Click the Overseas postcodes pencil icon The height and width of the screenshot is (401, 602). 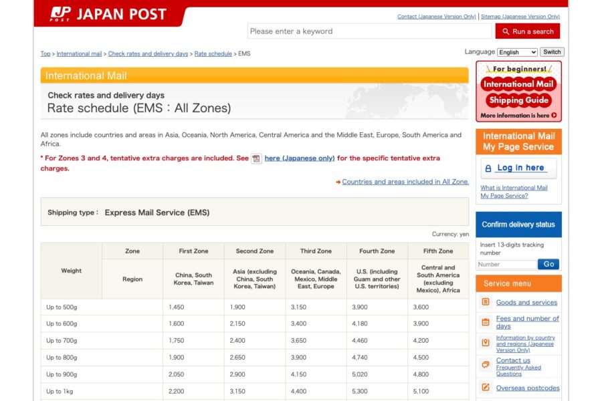pyautogui.click(x=486, y=387)
